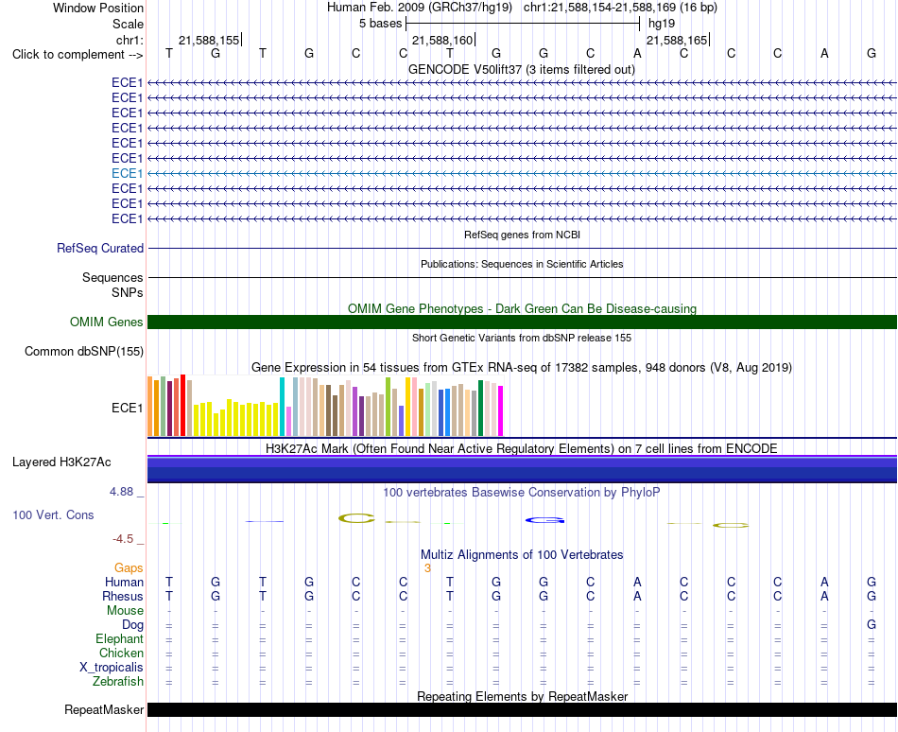Click the SNPs track label
This screenshot has width=898, height=732.
128,292
